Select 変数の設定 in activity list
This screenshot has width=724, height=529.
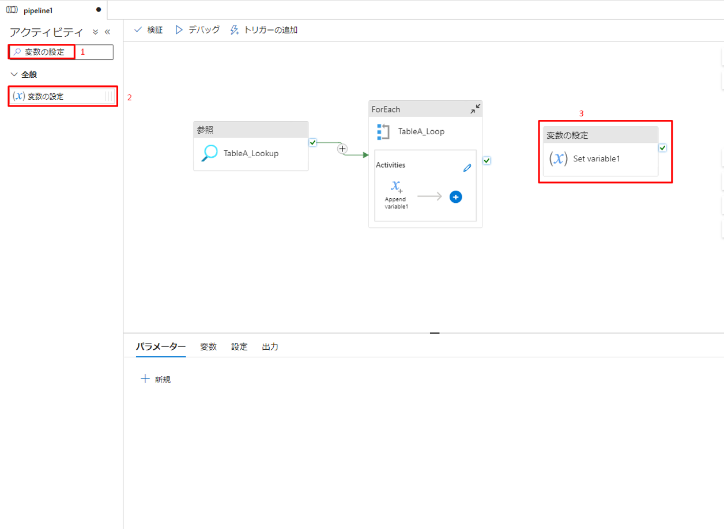click(x=62, y=96)
